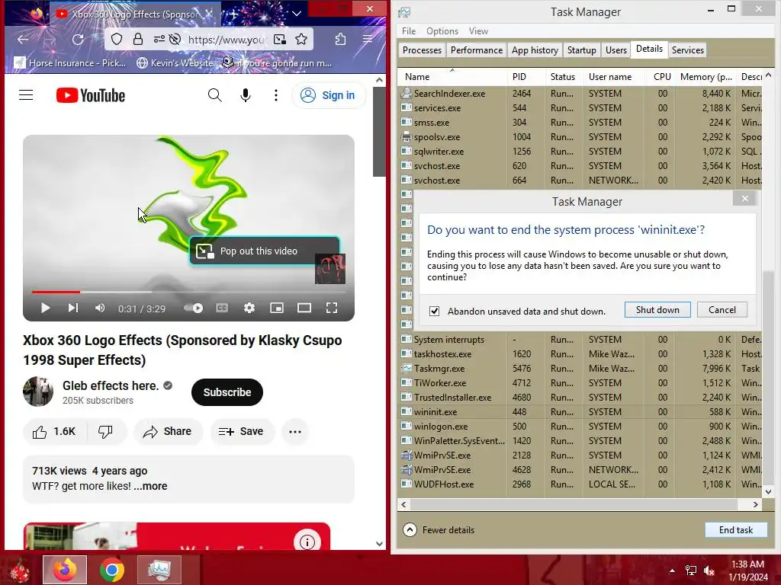Save the video to a playlist

click(241, 431)
